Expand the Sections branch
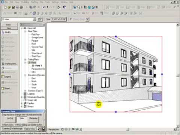This screenshot has width=180, height=135. click(25, 91)
